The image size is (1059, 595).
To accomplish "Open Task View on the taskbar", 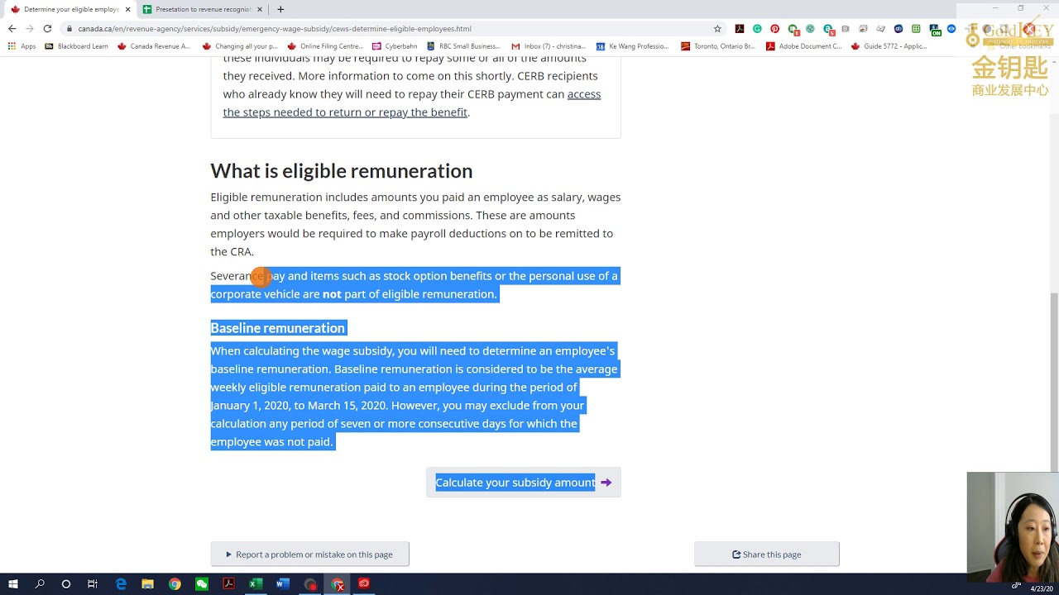I will 93,584.
